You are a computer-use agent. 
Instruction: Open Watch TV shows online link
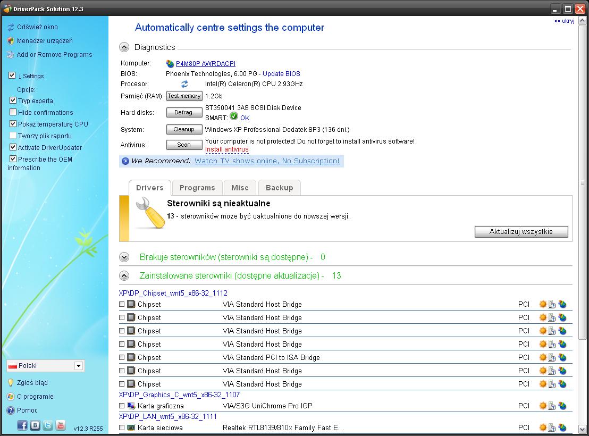click(x=267, y=161)
